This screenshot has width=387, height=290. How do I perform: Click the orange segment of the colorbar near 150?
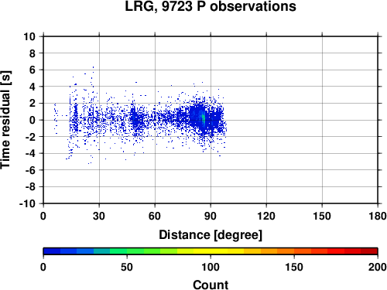[x=294, y=251]
